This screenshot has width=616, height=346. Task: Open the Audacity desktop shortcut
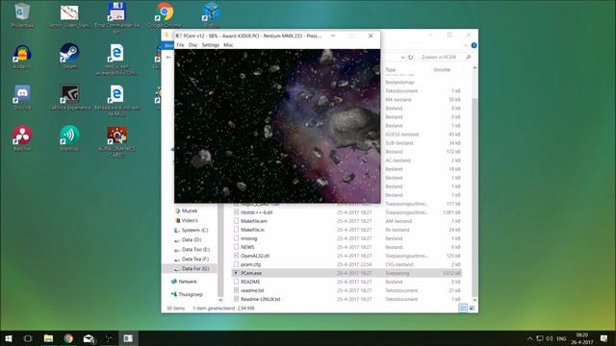pos(22,57)
